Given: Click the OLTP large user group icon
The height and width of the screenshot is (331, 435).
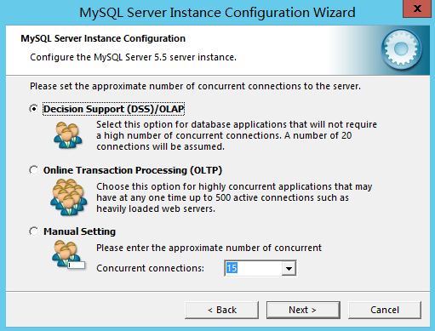Looking at the screenshot, I should 68,197.
